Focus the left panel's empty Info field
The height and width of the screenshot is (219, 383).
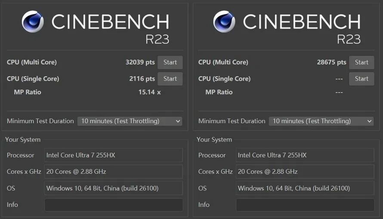[114, 204]
